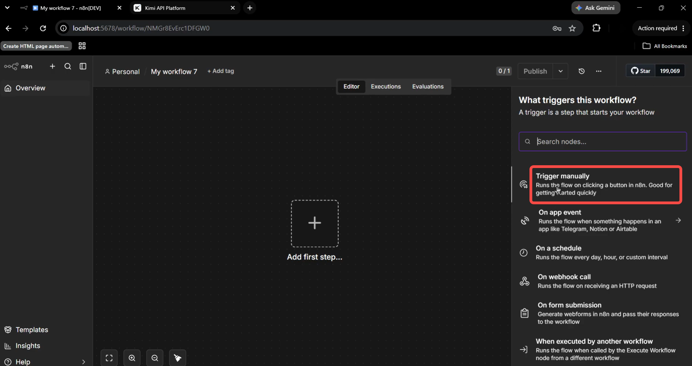Collapse the sidebar with panel toggle icon

click(x=83, y=66)
